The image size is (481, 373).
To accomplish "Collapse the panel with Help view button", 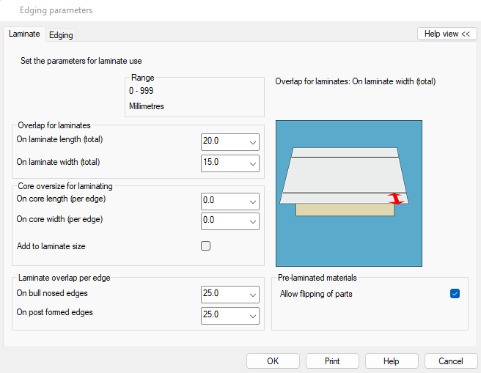I will 447,34.
